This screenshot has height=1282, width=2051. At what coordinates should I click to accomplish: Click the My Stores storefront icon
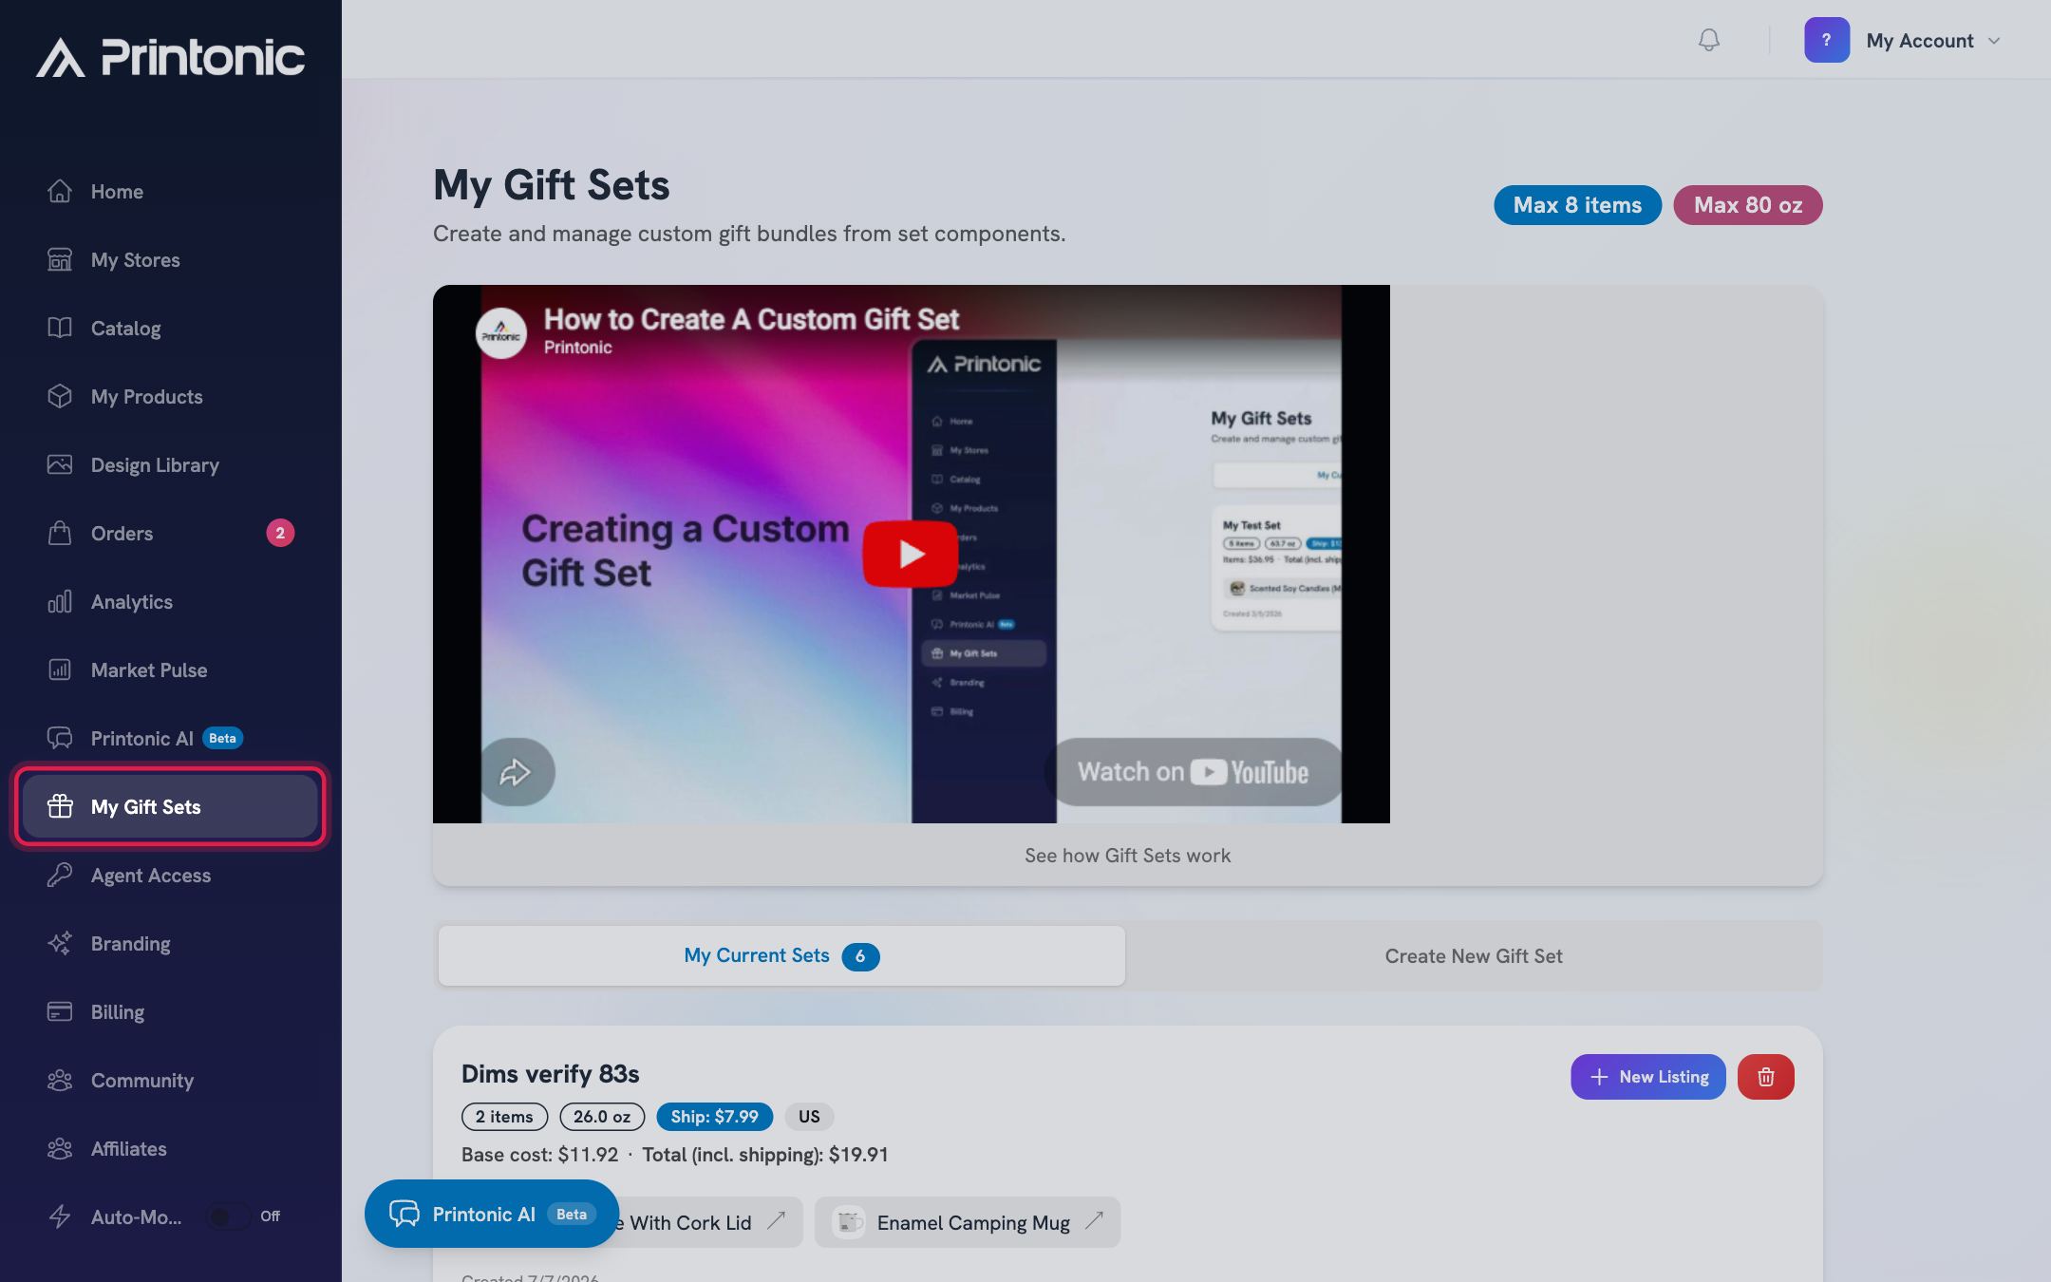tap(60, 259)
